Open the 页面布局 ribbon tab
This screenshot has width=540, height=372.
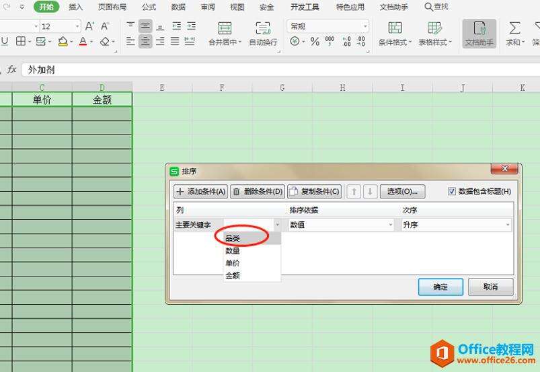[x=112, y=7]
